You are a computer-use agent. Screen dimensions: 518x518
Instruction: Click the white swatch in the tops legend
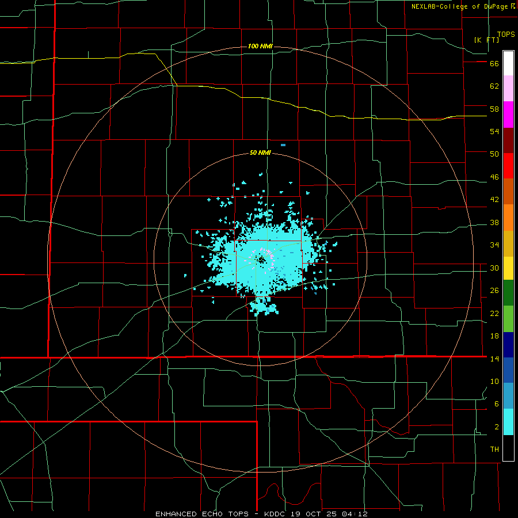[508, 63]
